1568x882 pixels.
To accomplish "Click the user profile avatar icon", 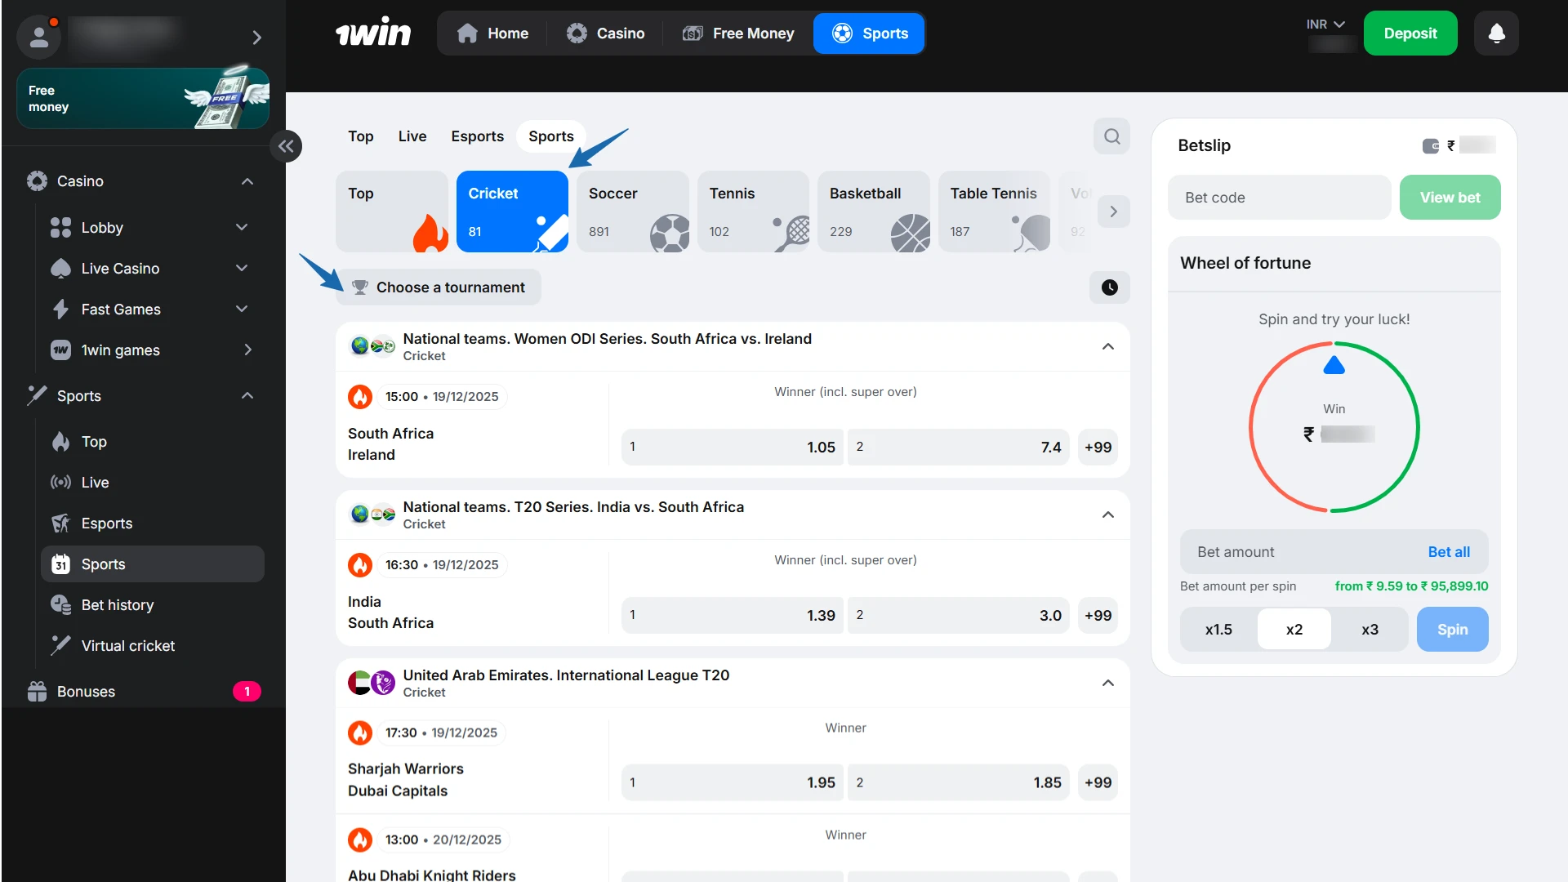I will pyautogui.click(x=38, y=36).
